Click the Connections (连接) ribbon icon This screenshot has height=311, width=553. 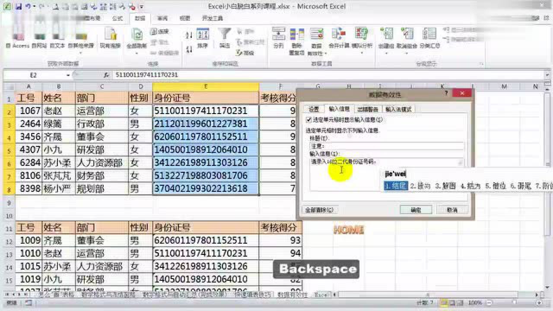(160, 32)
